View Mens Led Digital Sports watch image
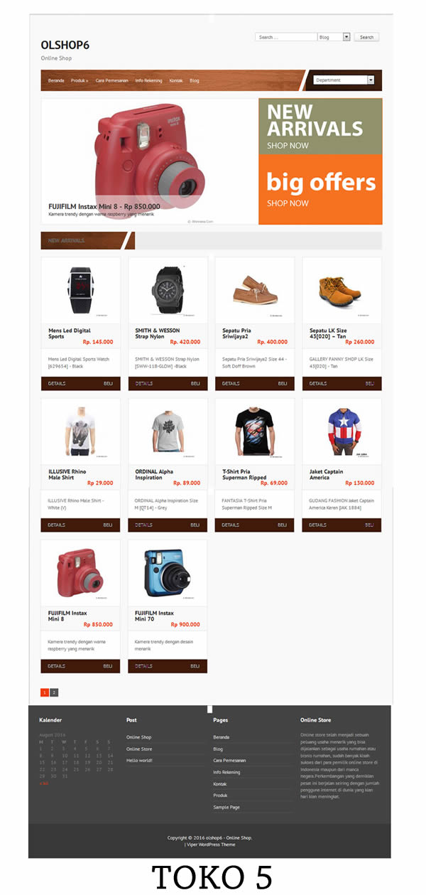Screen dimensions: 426x895 (x=80, y=290)
